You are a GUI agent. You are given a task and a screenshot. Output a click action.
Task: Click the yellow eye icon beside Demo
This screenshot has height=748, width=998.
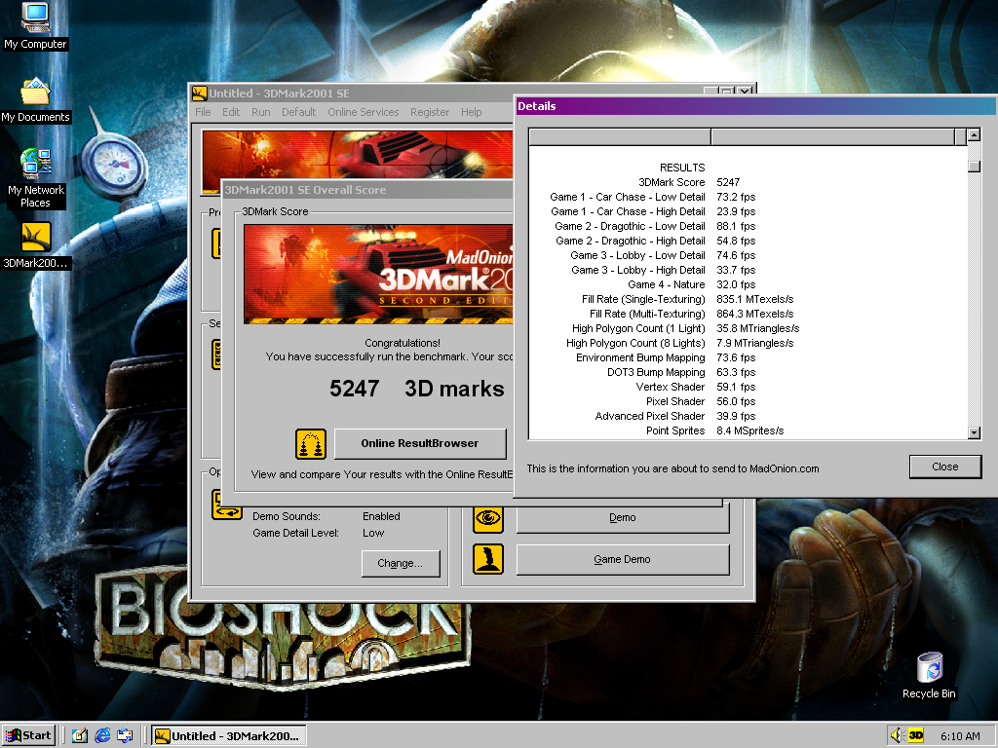488,518
